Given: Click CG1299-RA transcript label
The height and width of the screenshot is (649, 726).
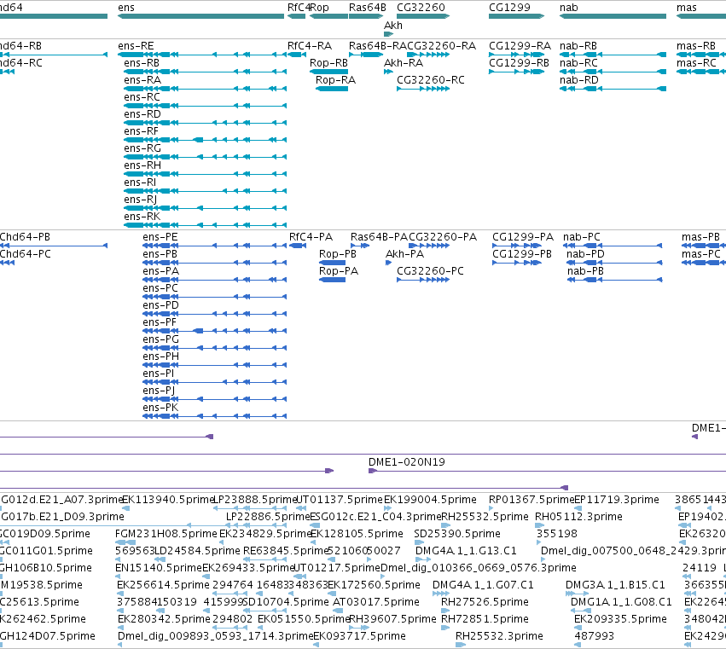Looking at the screenshot, I should (520, 46).
